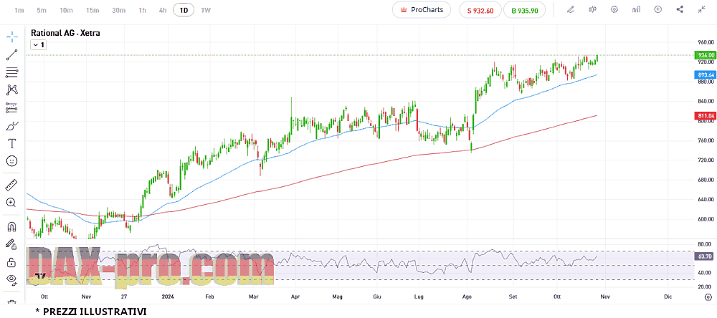Open the emoji sticker tool

pyautogui.click(x=12, y=161)
